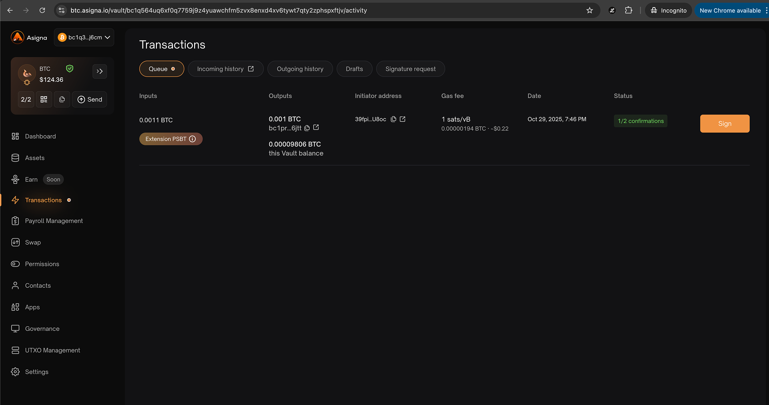Open initiator address in external explorer
The image size is (769, 405).
(x=403, y=119)
